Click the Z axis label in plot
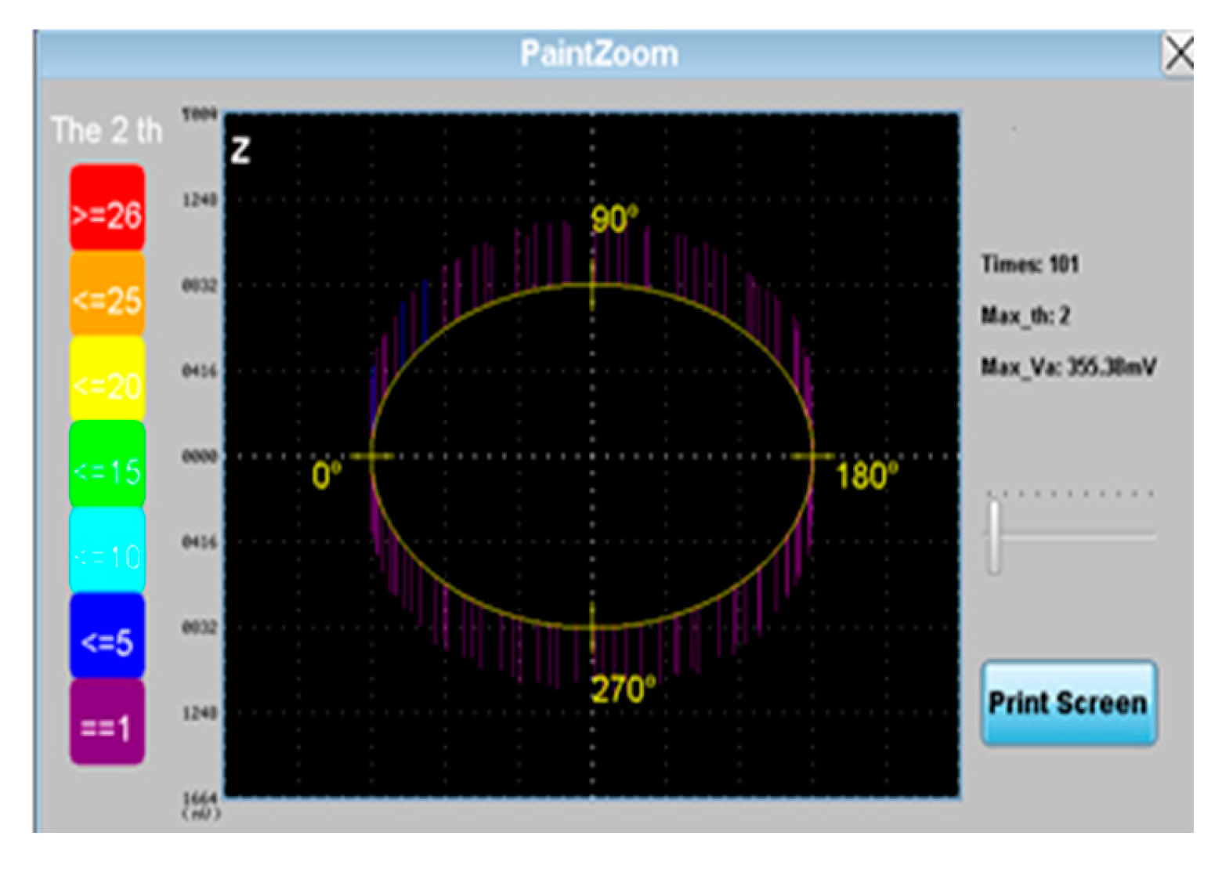Viewport: 1222px width, 872px height. coord(240,150)
